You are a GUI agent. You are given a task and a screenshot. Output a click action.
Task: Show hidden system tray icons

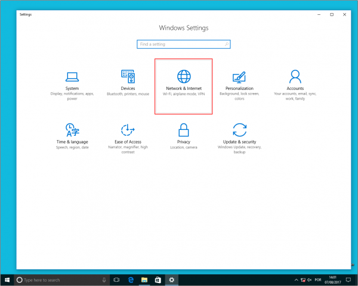[x=296, y=280]
